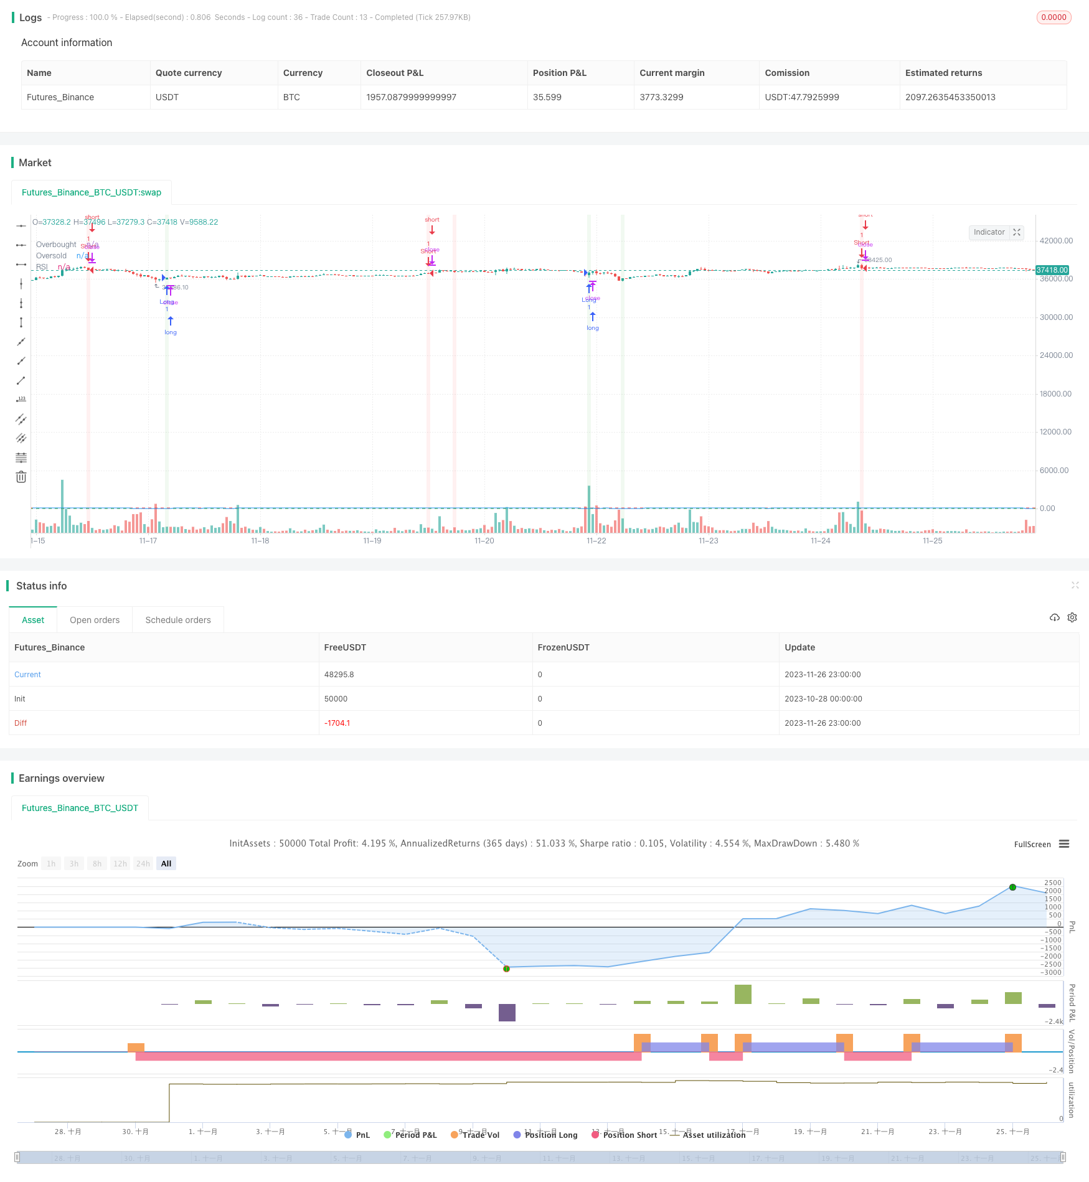Click the left handle of the range navigator
Viewport: 1089px width, 1182px height.
(x=17, y=1157)
